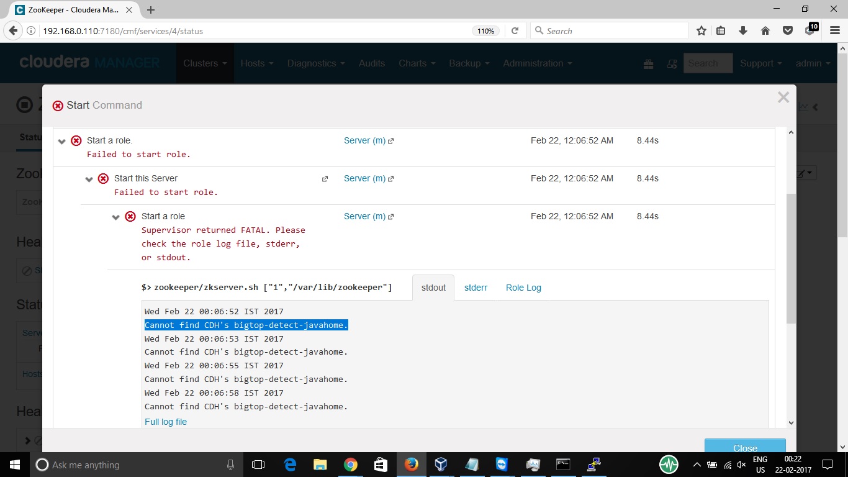Open the Full log file link
Viewport: 848px width, 477px height.
(165, 422)
